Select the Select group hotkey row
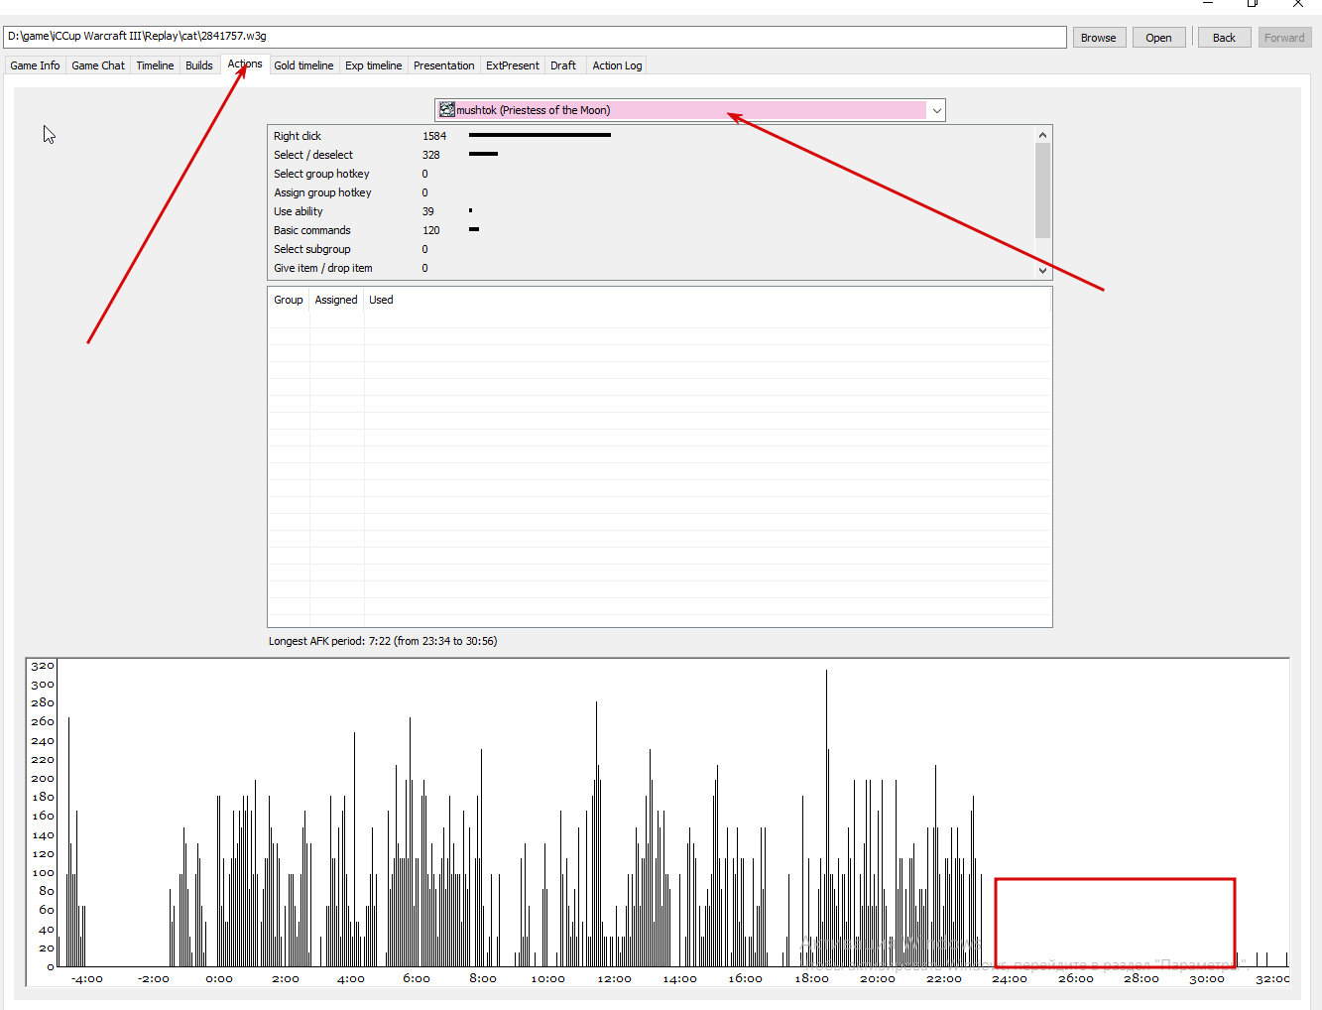Viewport: 1322px width, 1010px height. (x=651, y=174)
